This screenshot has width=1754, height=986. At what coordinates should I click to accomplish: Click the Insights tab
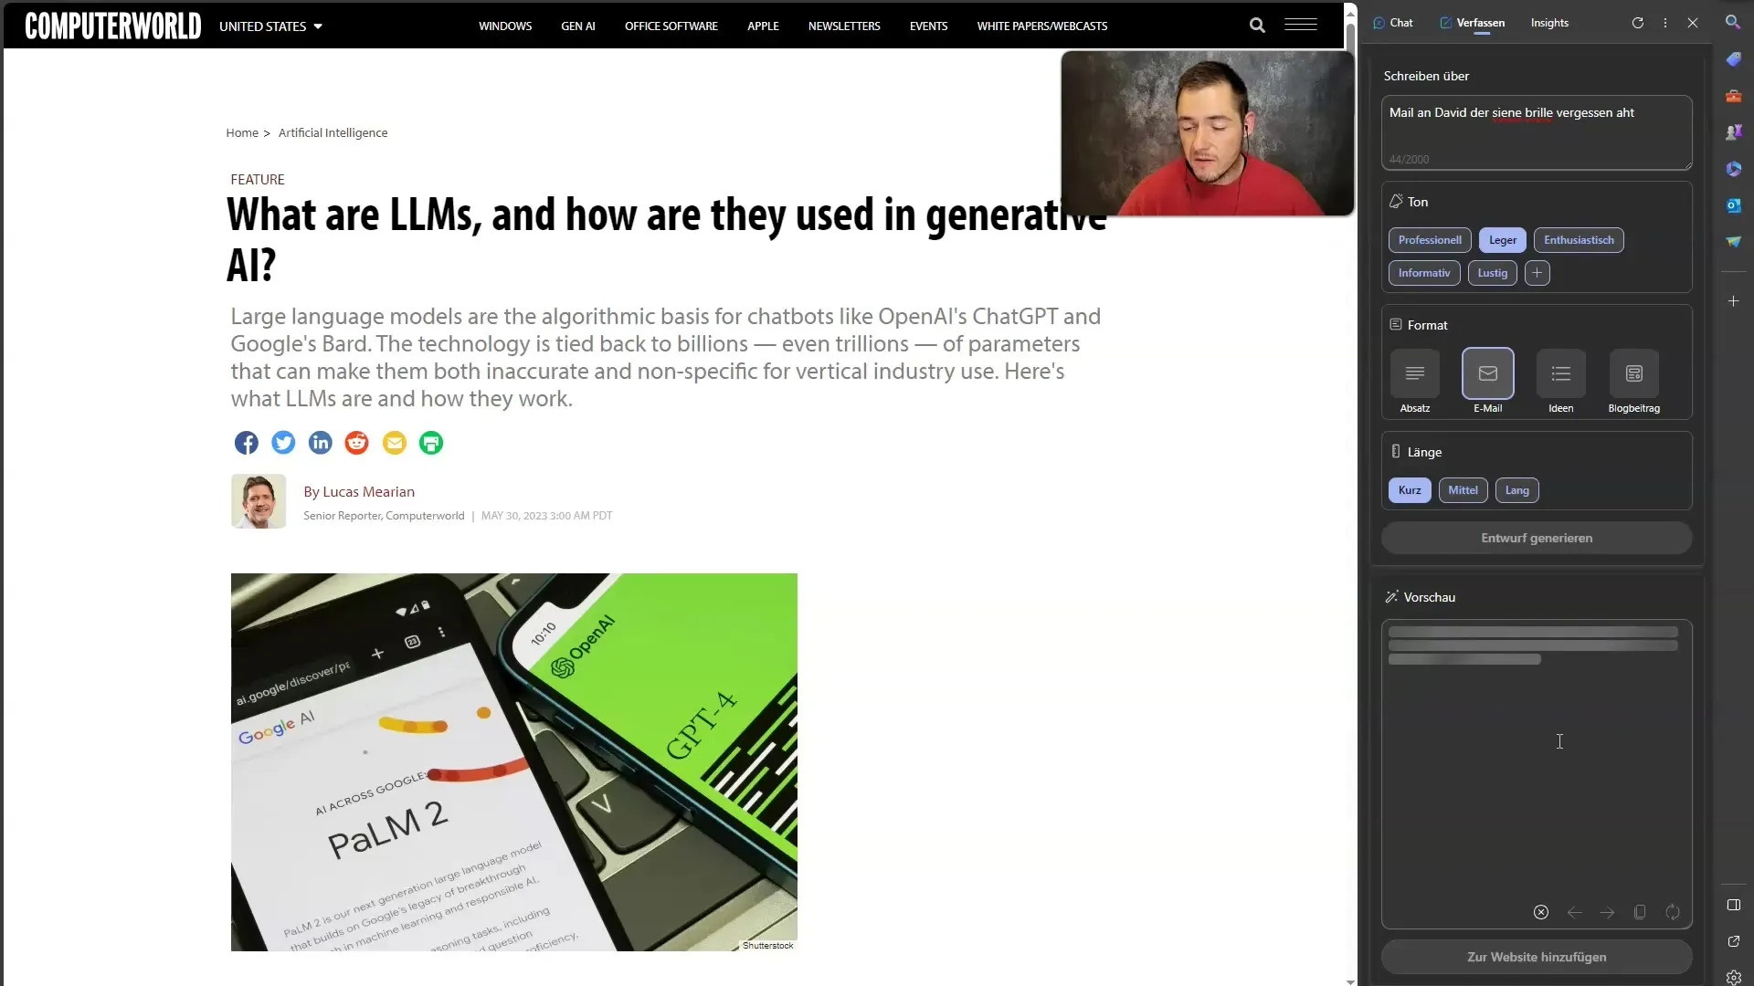[1549, 22]
